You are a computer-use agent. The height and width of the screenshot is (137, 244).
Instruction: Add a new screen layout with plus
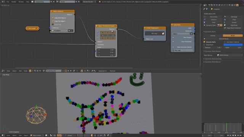51,2
